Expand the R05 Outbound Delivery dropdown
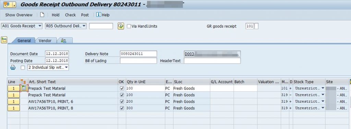The height and width of the screenshot is (129, 351). (x=66, y=26)
